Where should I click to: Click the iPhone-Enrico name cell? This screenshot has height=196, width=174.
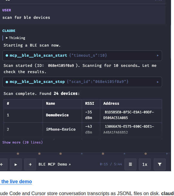click(x=62, y=129)
